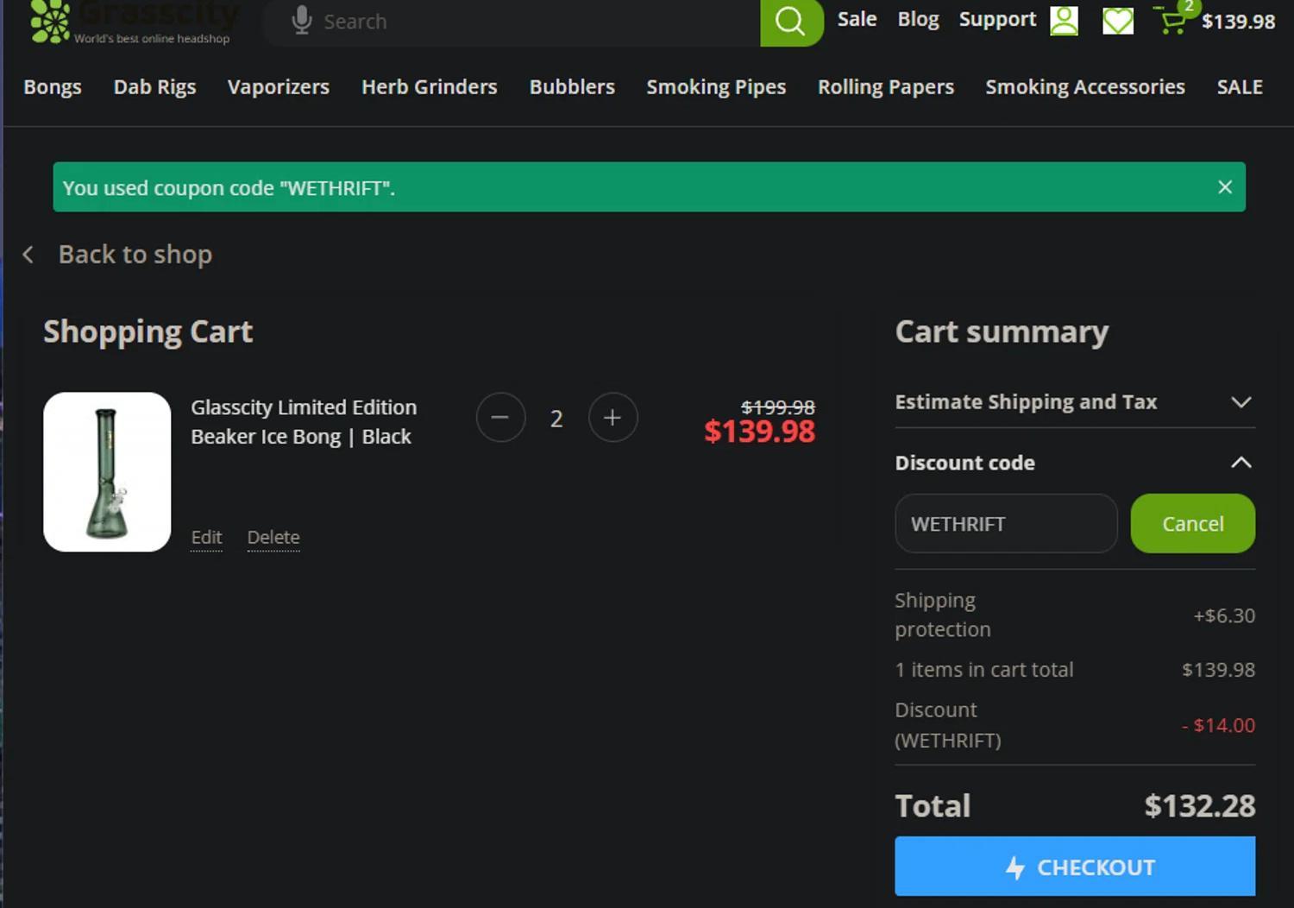The height and width of the screenshot is (908, 1294).
Task: Click the beaker bong product thumbnail
Action: pos(107,472)
